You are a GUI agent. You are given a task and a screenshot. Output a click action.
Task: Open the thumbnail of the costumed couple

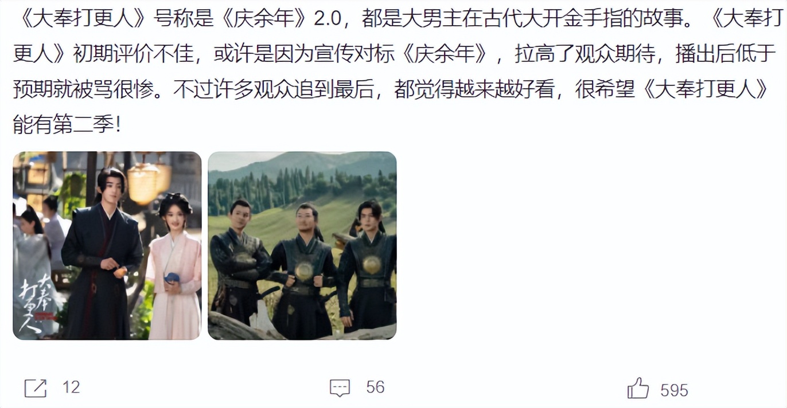pos(107,246)
